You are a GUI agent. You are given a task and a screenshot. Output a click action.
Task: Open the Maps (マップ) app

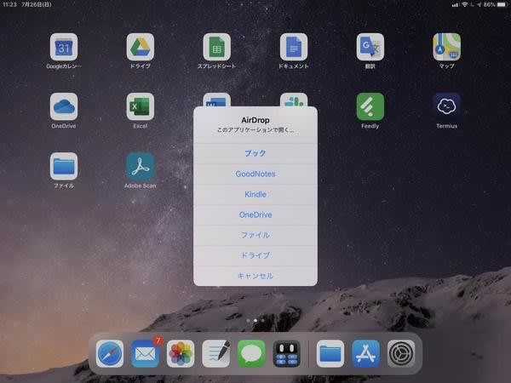tap(447, 47)
